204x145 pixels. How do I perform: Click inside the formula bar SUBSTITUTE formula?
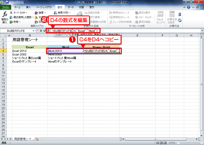point(75,31)
